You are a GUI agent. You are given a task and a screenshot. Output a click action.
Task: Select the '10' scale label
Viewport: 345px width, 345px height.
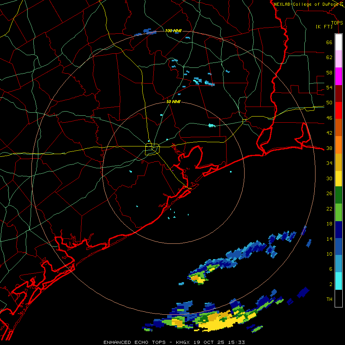click(x=329, y=254)
